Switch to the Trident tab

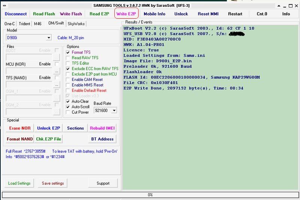click(24, 24)
